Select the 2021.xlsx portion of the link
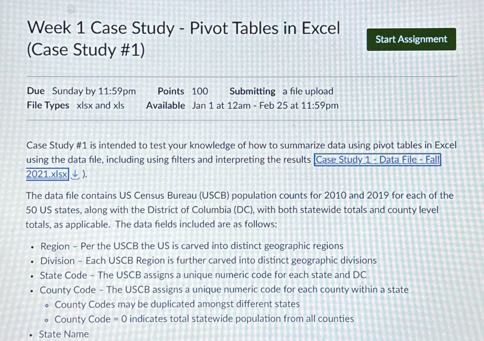484x341 pixels. coord(46,174)
